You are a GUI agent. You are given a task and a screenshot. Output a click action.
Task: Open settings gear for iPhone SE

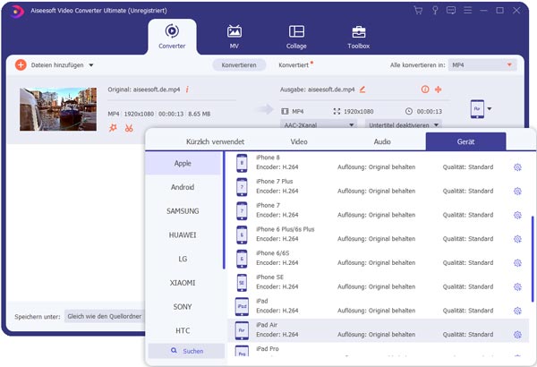pyautogui.click(x=517, y=286)
